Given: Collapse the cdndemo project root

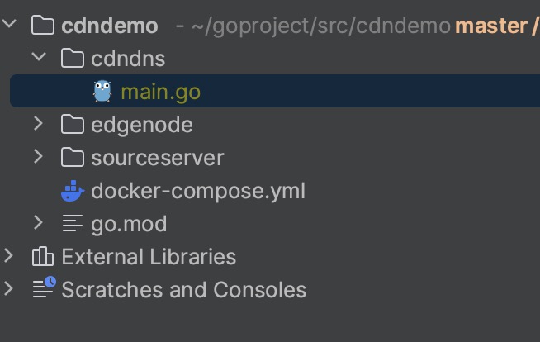Looking at the screenshot, I should click(x=9, y=25).
